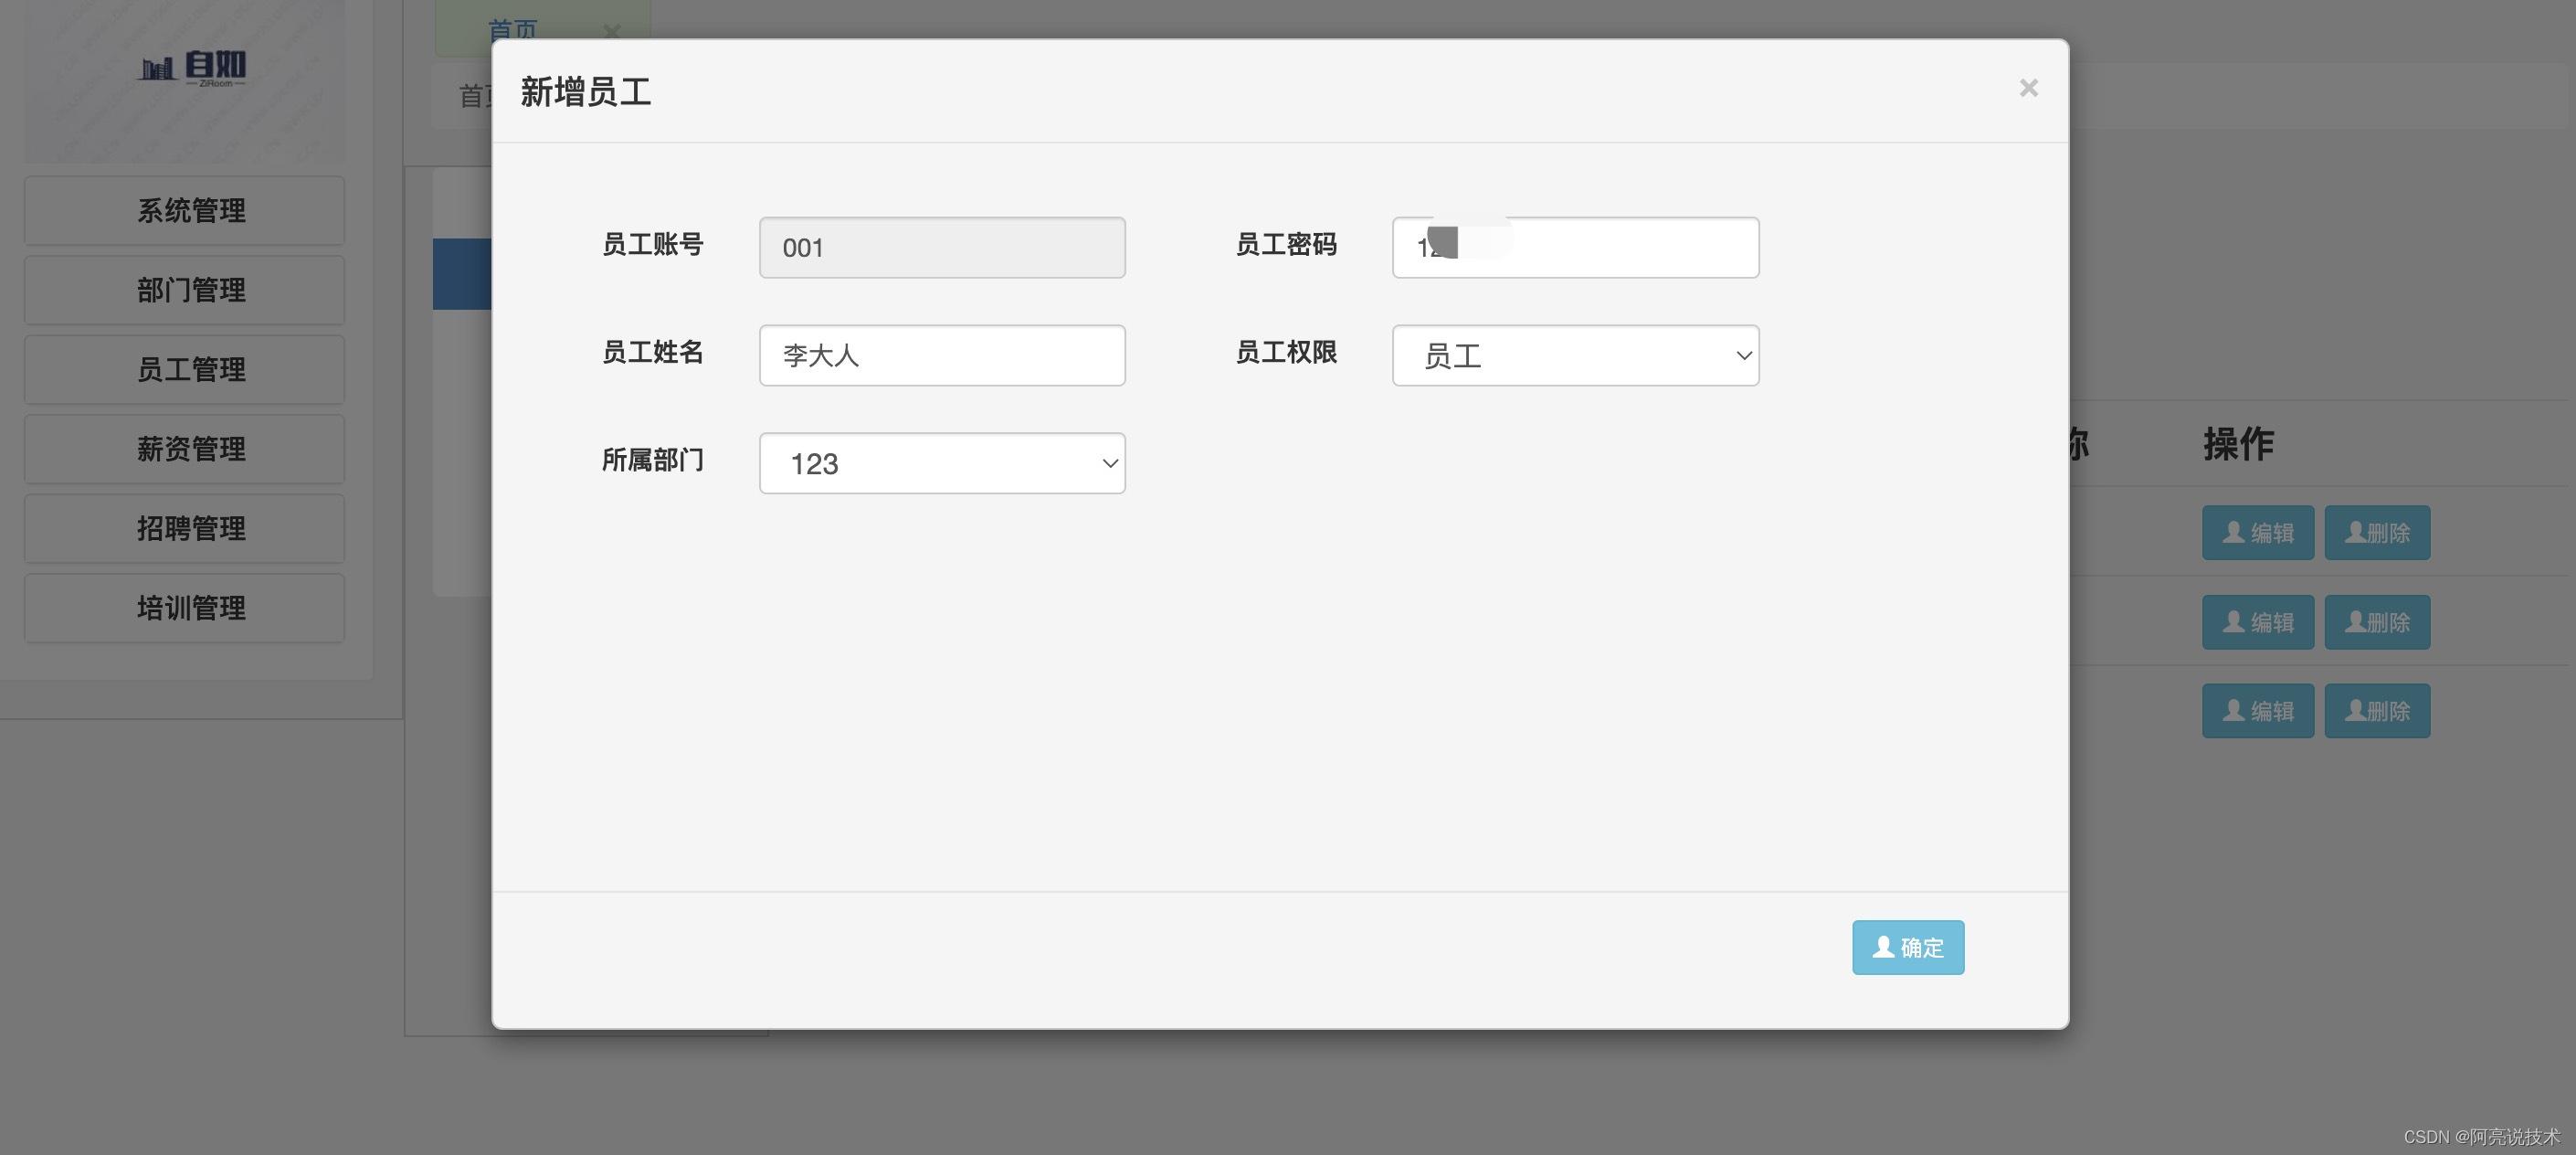Click the first row 编辑 button
Image resolution: width=2576 pixels, height=1155 pixels.
click(2258, 533)
